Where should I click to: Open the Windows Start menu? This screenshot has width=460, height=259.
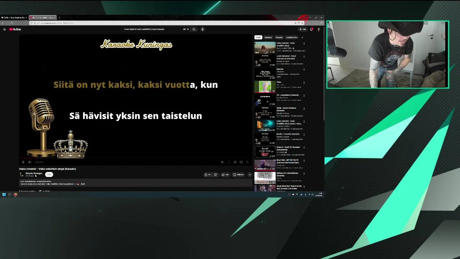4,195
